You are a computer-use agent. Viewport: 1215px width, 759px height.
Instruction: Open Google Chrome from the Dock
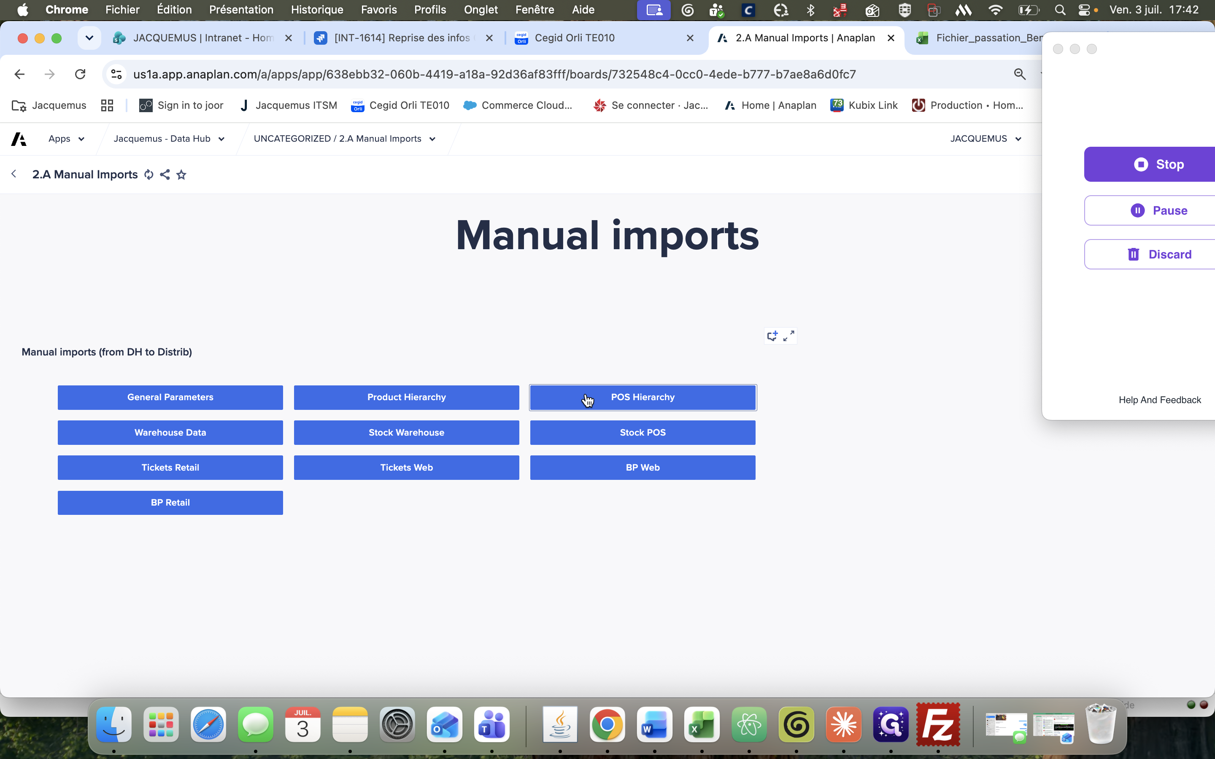pyautogui.click(x=607, y=724)
